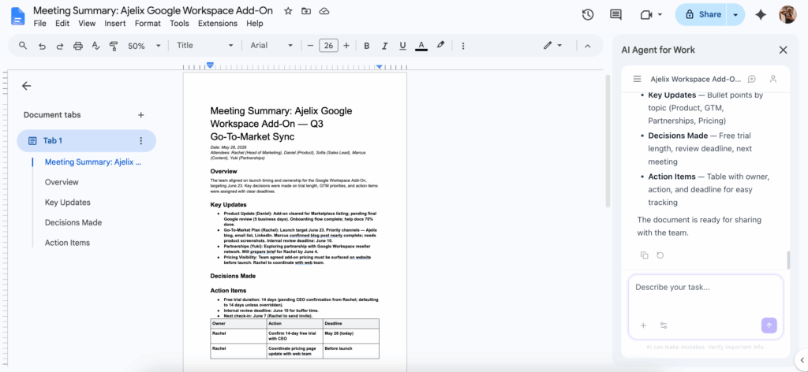Start a Meet video call
The width and height of the screenshot is (808, 372).
point(646,15)
